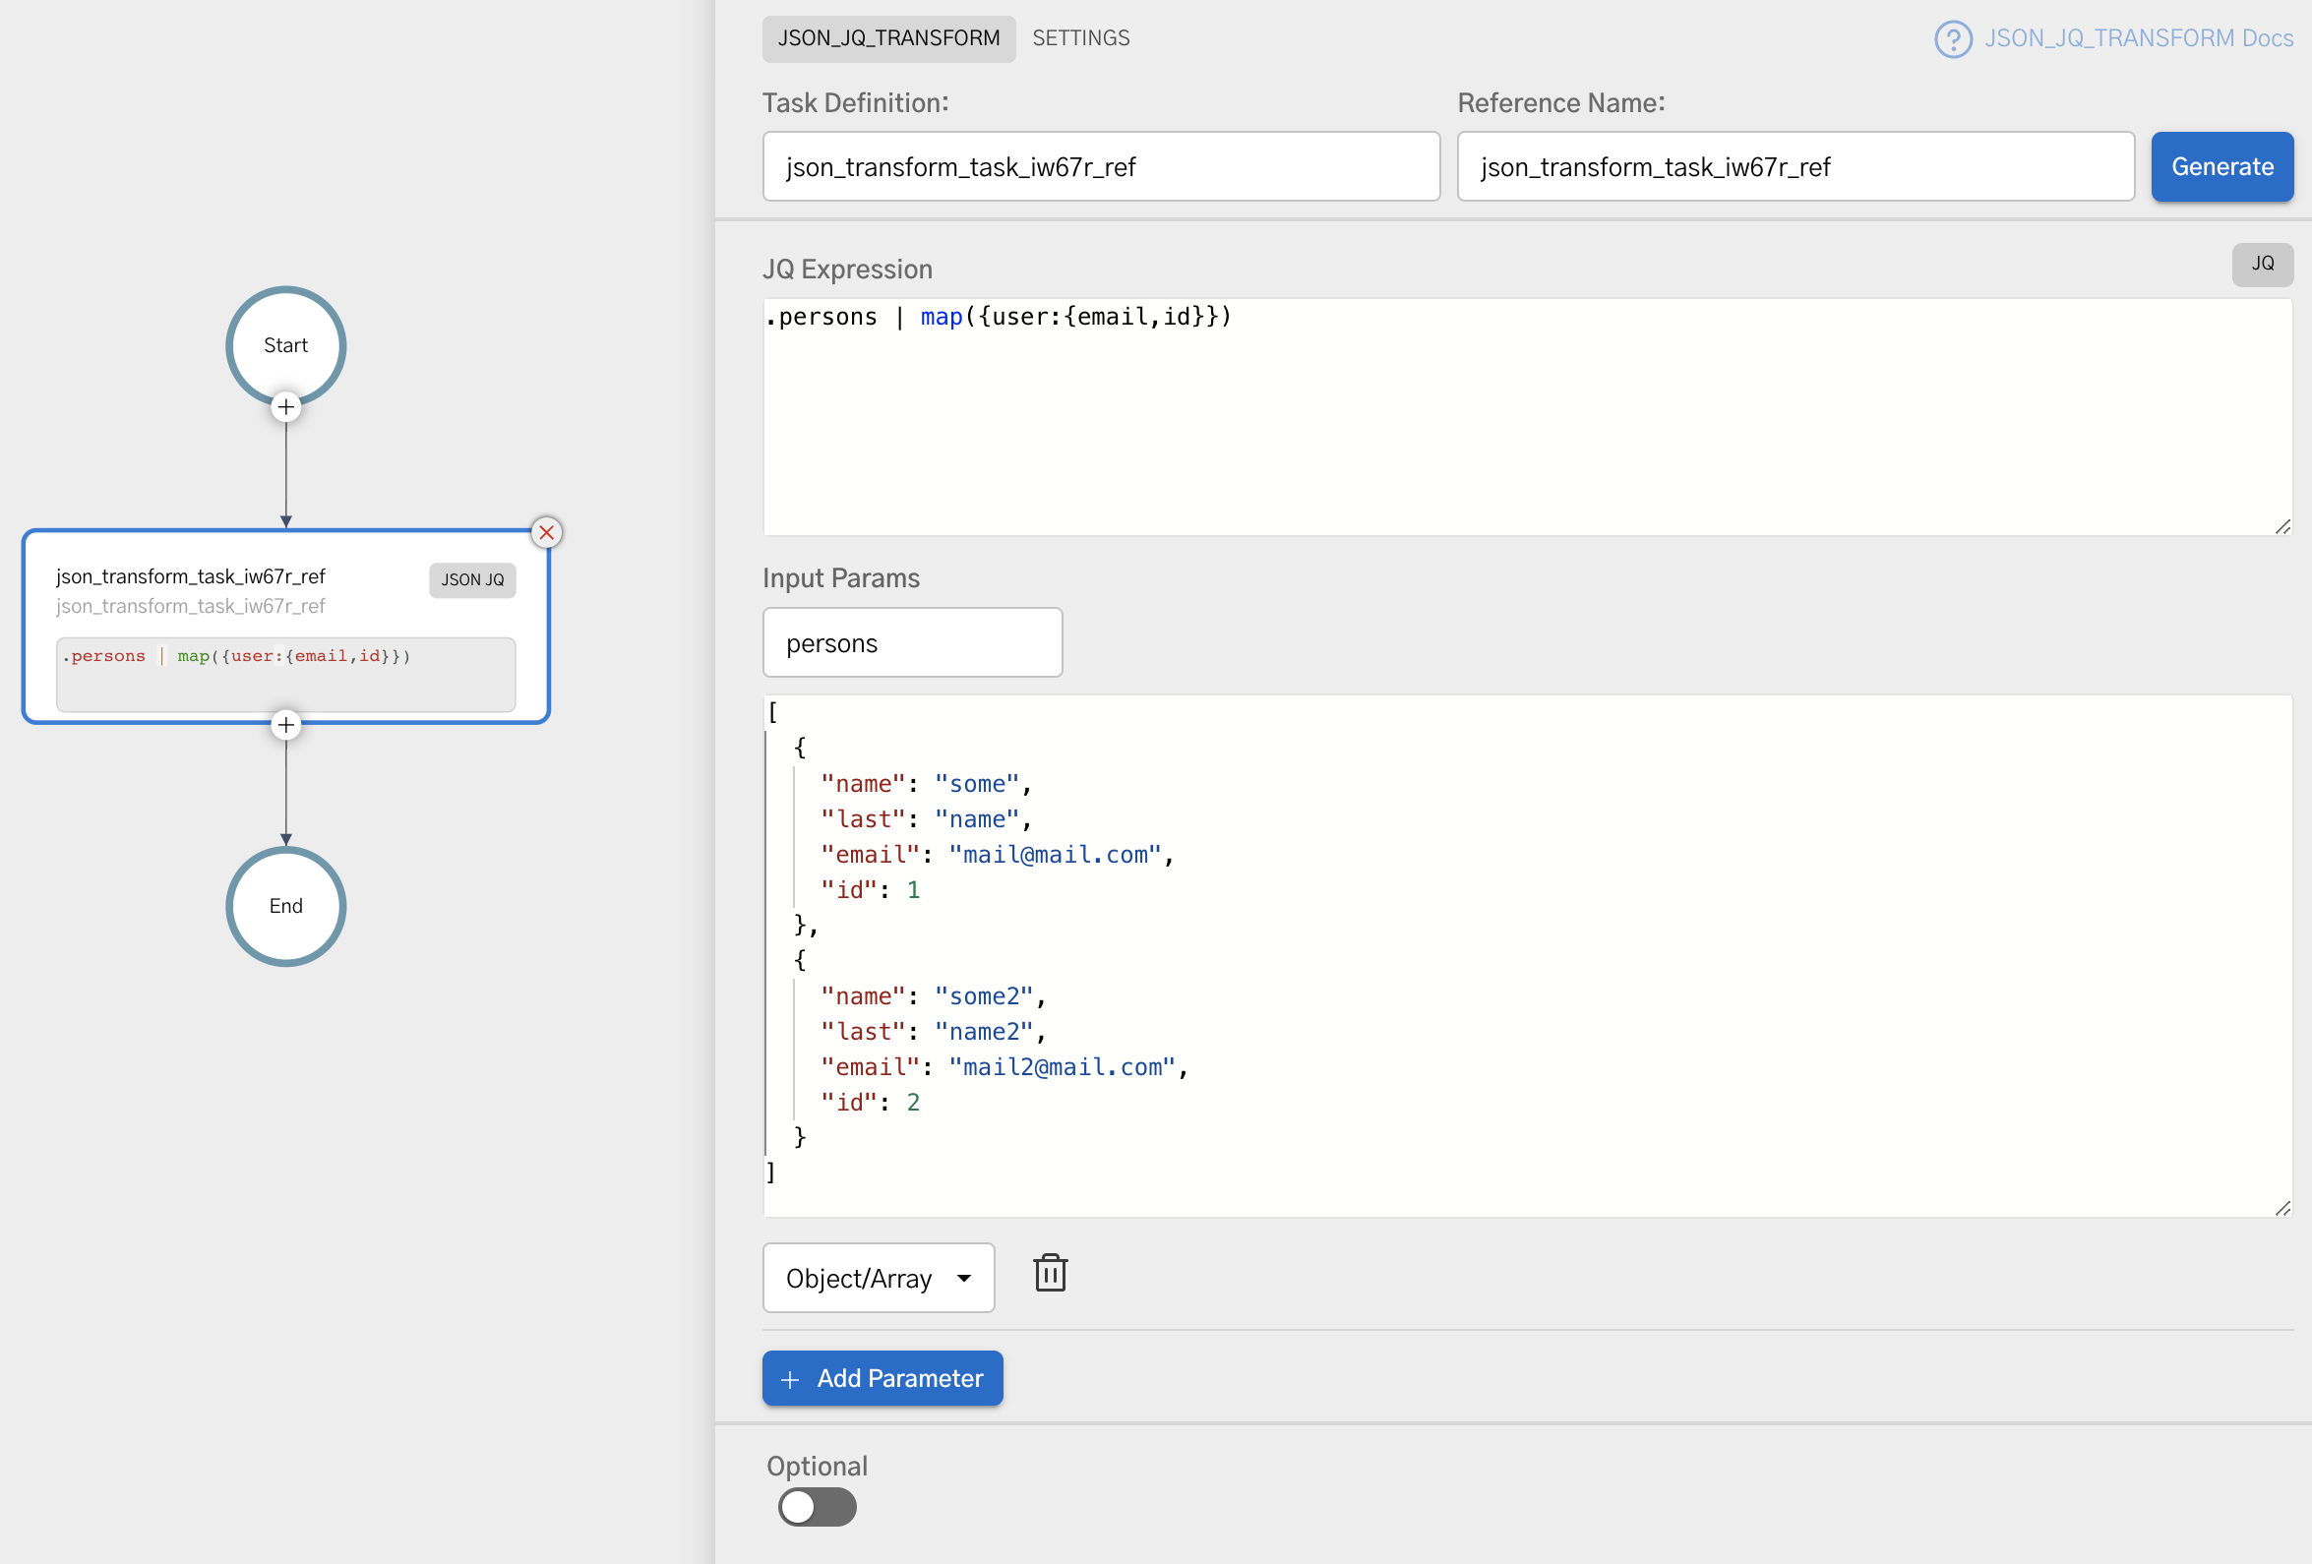The height and width of the screenshot is (1564, 2312).
Task: Disable the Optional toggle
Action: pyautogui.click(x=817, y=1507)
